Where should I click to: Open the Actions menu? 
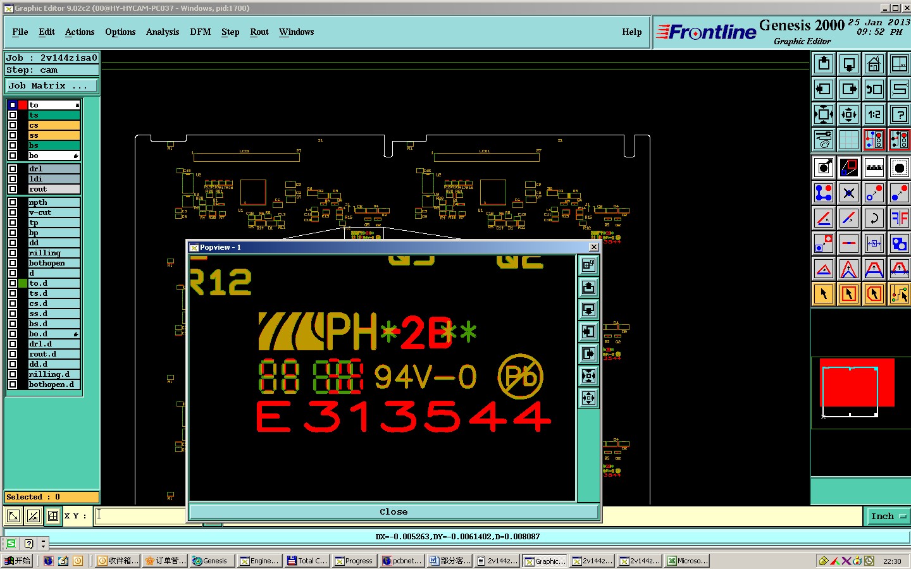(x=80, y=32)
